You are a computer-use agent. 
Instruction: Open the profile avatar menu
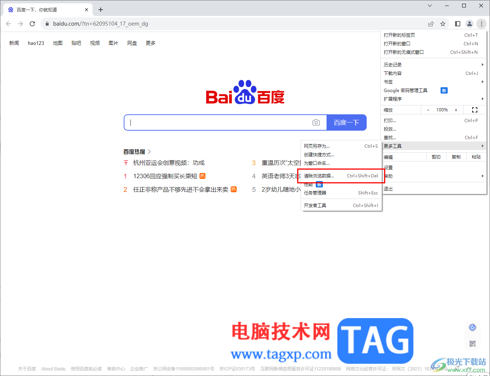click(470, 24)
